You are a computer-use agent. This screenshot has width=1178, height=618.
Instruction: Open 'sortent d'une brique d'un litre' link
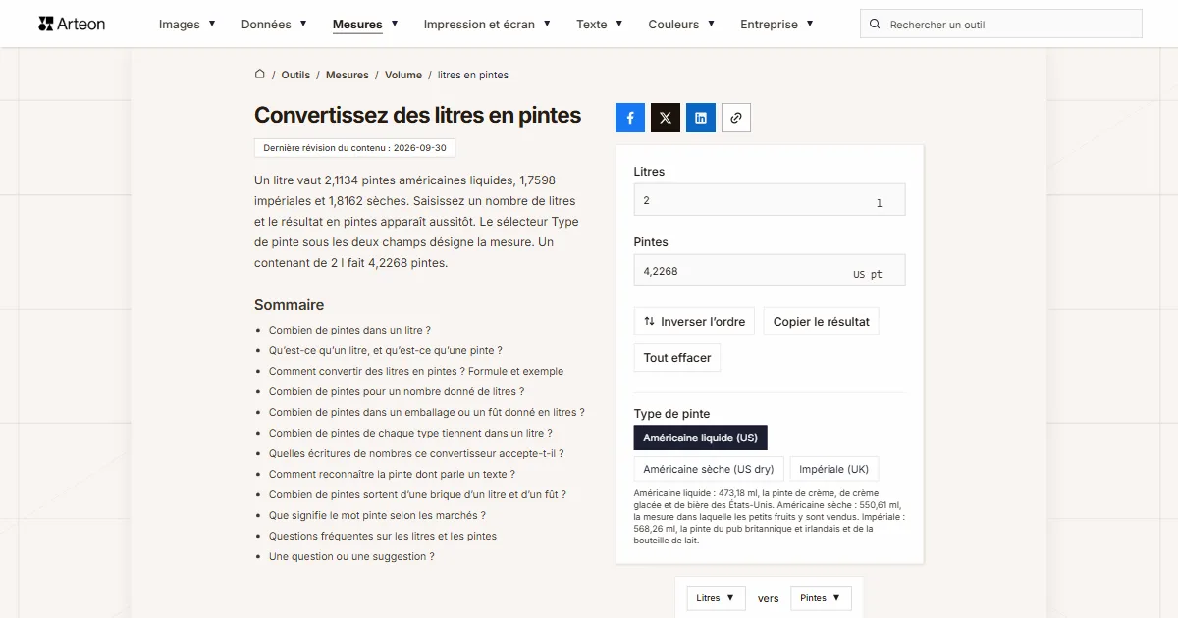click(417, 494)
